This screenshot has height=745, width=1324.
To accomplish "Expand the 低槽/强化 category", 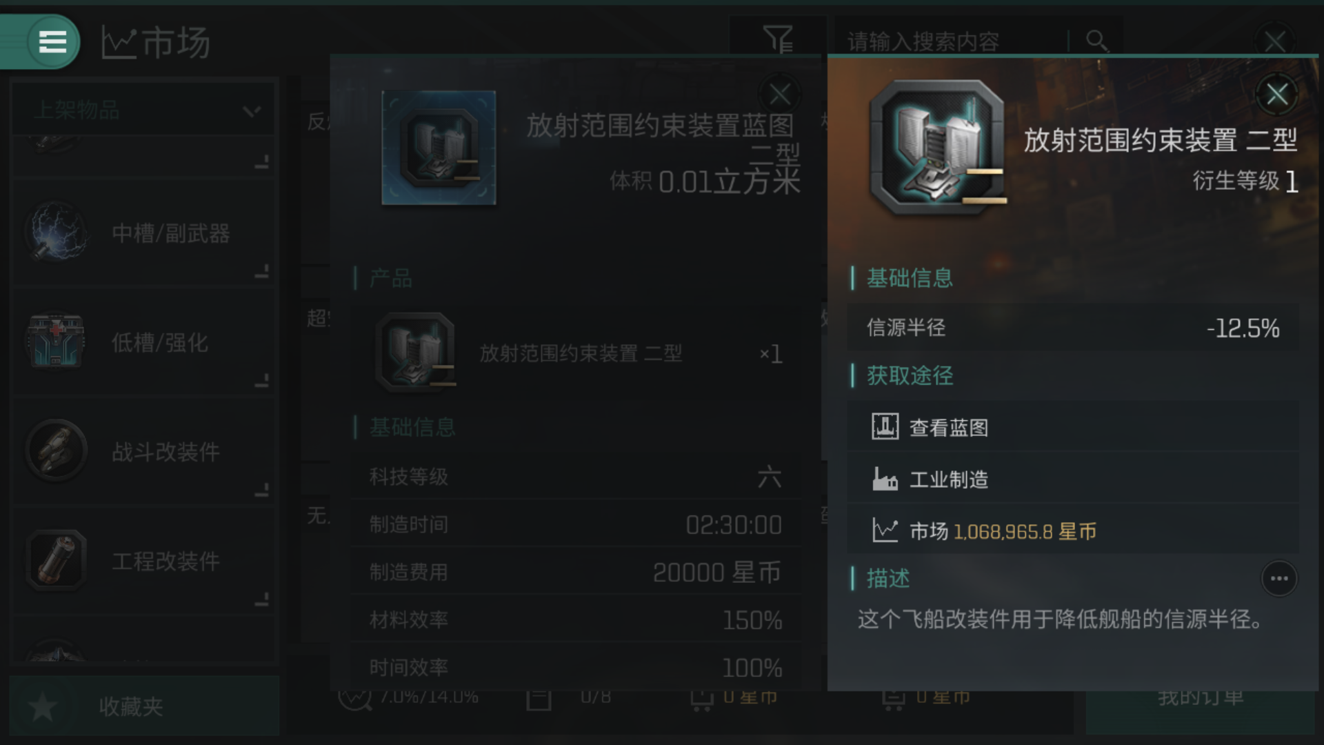I will tap(143, 342).
